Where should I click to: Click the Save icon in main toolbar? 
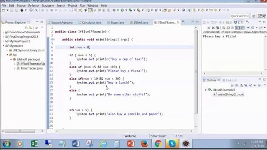coord(12,10)
